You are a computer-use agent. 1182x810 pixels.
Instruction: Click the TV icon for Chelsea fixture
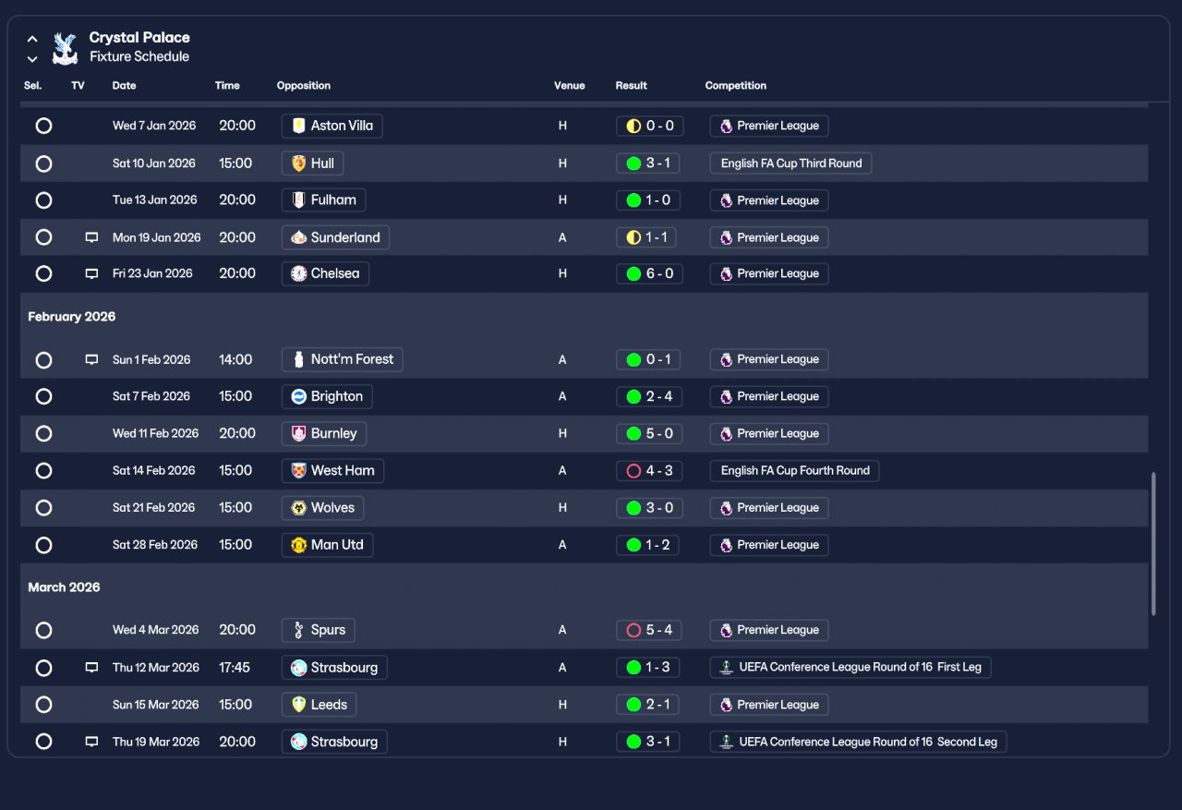(91, 273)
